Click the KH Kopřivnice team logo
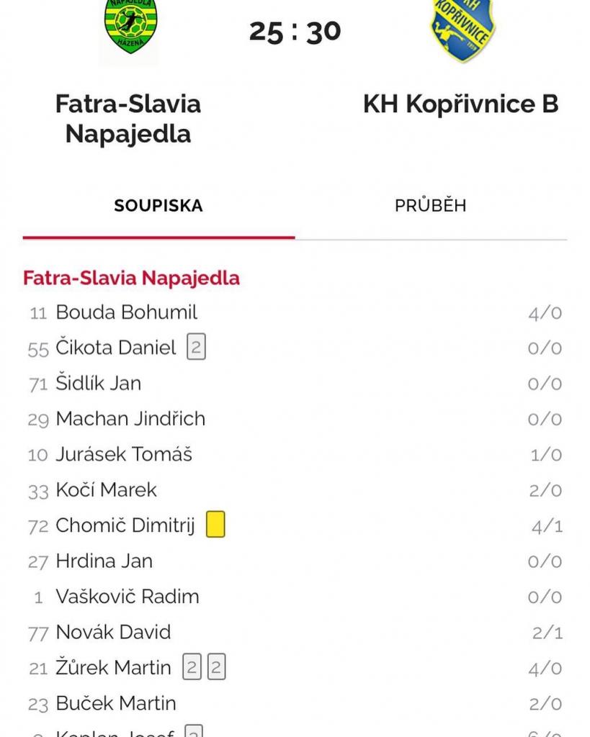The width and height of the screenshot is (590, 737). (462, 27)
